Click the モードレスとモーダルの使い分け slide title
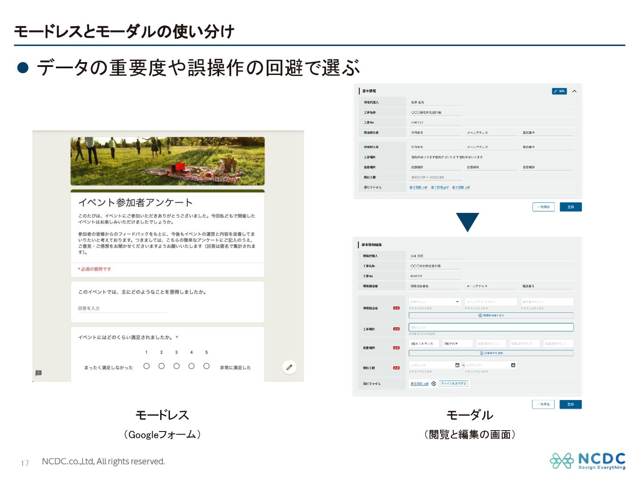 [124, 31]
